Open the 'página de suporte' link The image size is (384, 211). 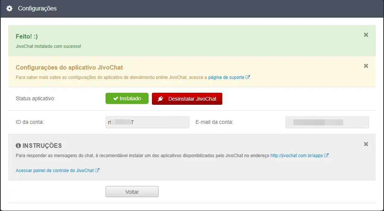226,77
